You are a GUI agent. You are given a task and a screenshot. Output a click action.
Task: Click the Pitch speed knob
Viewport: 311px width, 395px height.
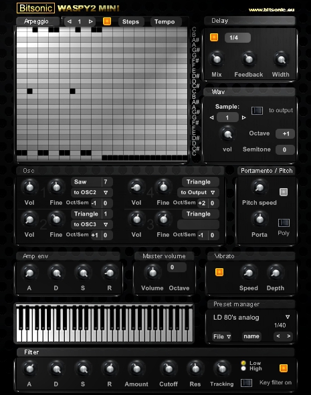click(260, 187)
